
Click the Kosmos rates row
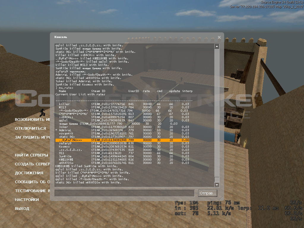coord(124,147)
